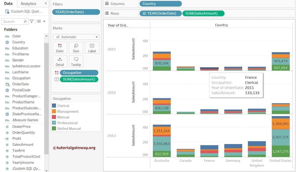Viewport: 296px width, 172px height.
Task: Click the Size card in Marks
Action: (x=76, y=48)
